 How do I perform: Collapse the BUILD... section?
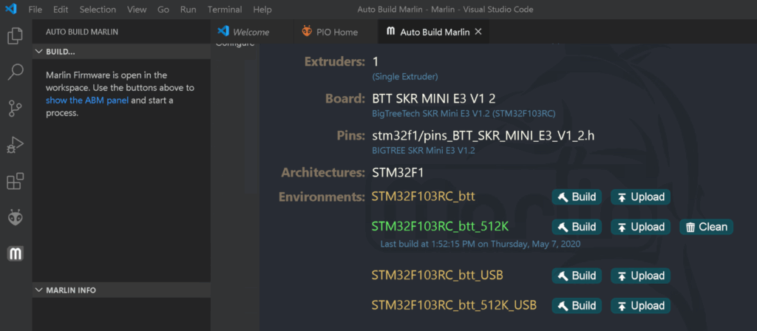point(121,52)
